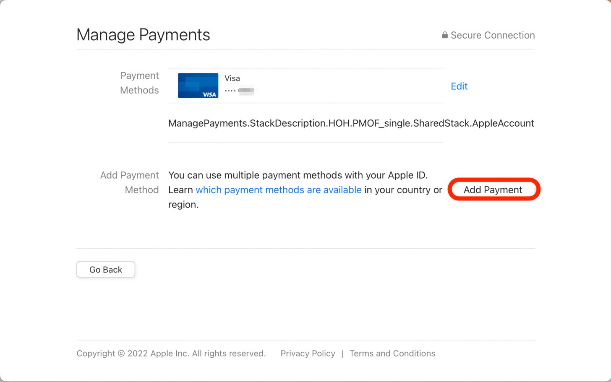Open the Terms and Conditions link

coord(392,353)
